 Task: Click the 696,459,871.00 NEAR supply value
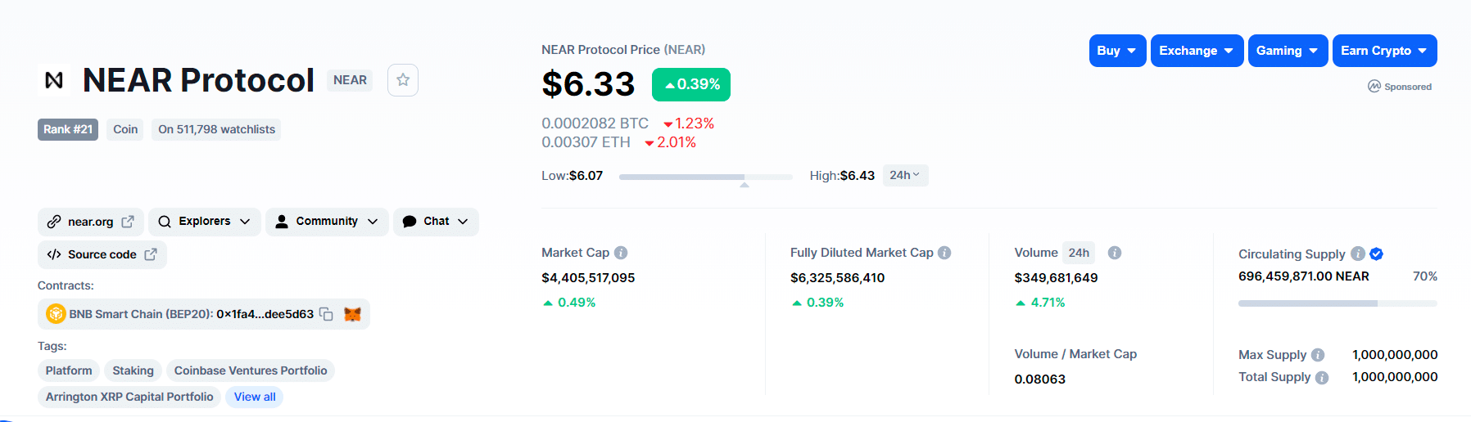click(x=1304, y=276)
